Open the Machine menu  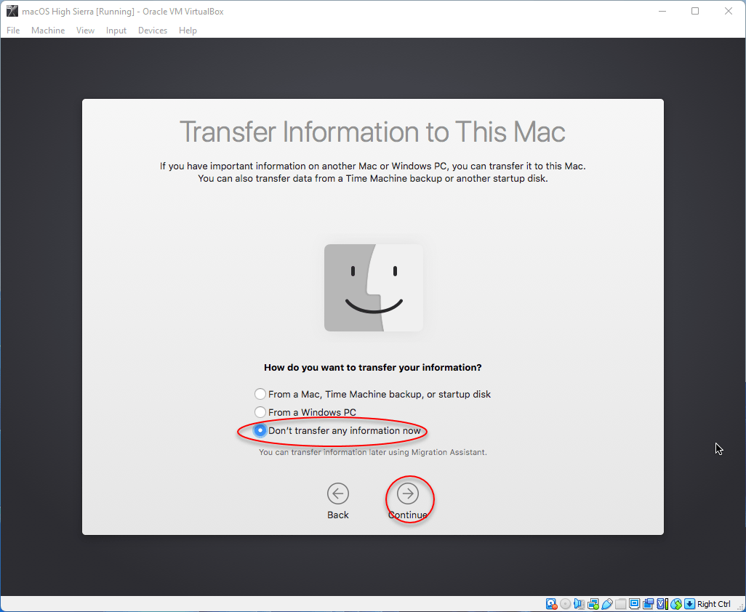click(x=48, y=31)
